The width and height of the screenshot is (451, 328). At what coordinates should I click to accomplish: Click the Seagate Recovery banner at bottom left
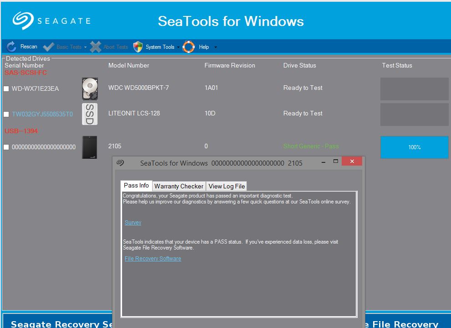point(57,320)
